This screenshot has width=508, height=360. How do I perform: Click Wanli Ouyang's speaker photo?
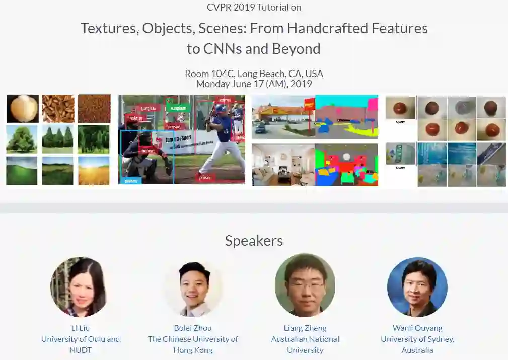pyautogui.click(x=417, y=286)
